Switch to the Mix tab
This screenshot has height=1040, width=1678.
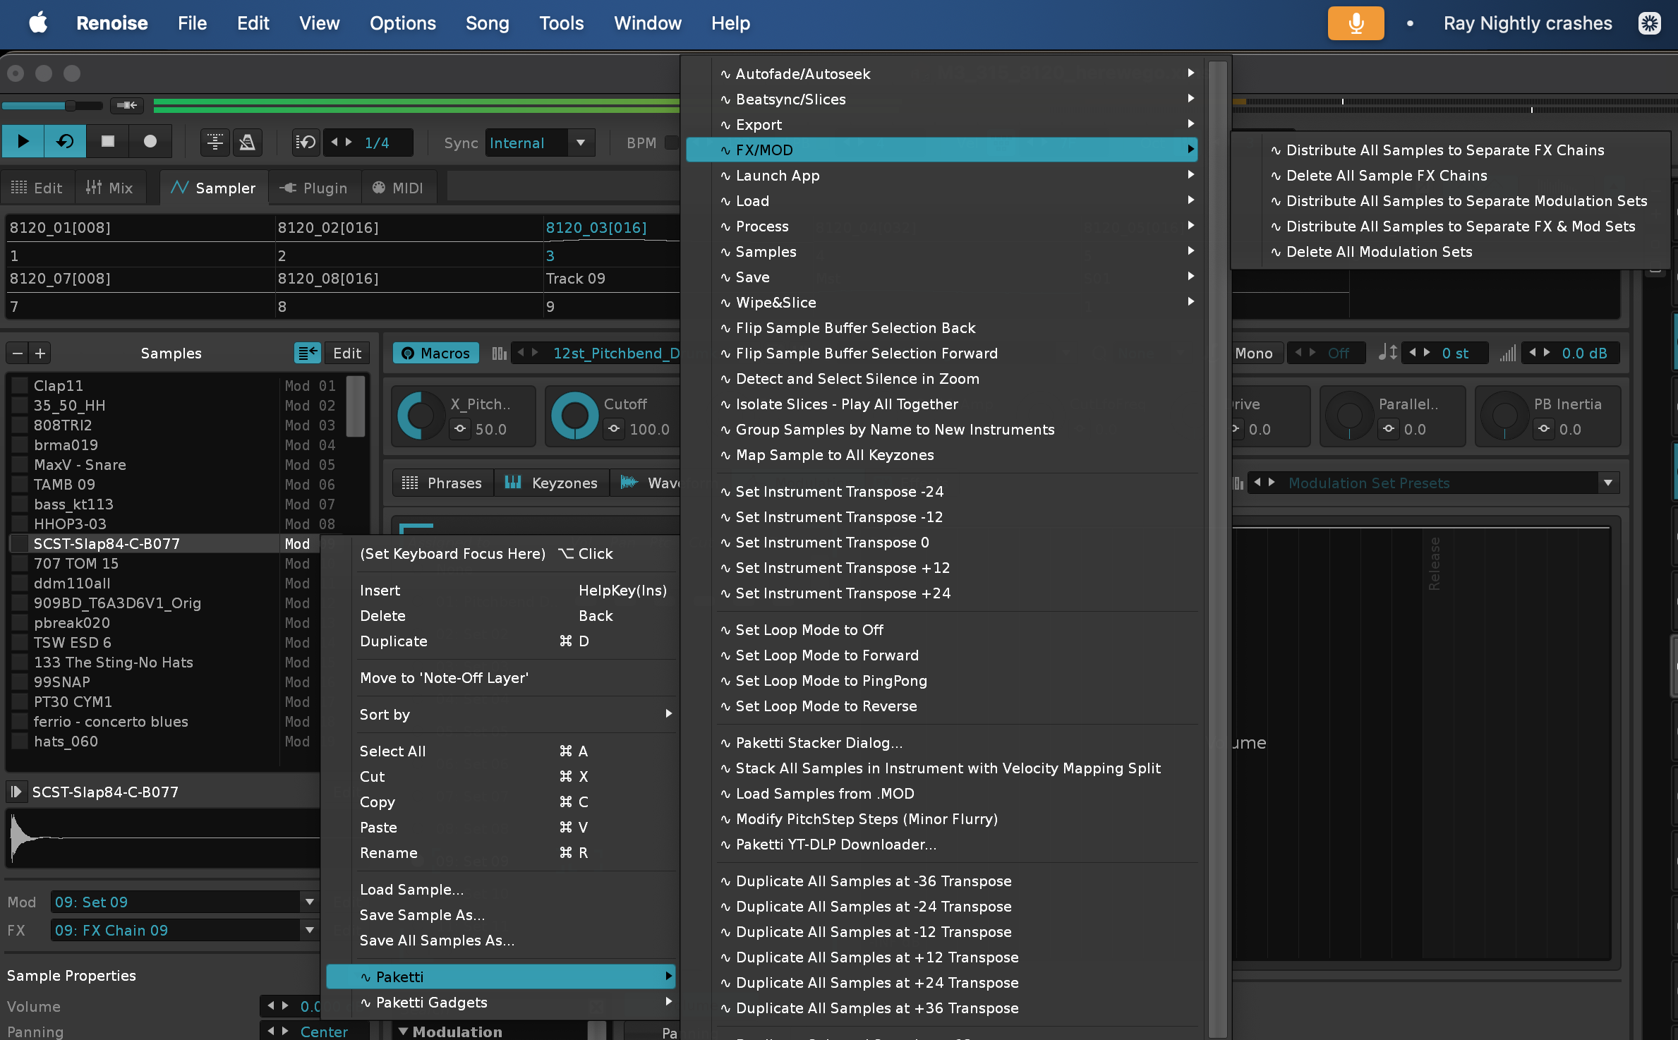[x=109, y=188]
